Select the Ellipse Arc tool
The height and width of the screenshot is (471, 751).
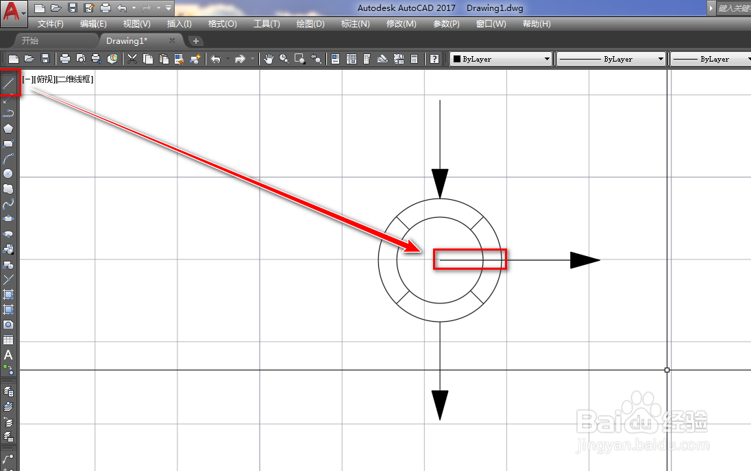(8, 234)
